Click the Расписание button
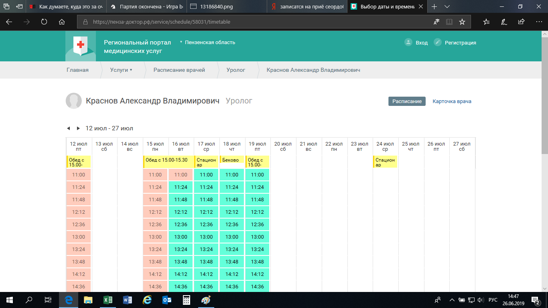This screenshot has height=308, width=548. 407,101
